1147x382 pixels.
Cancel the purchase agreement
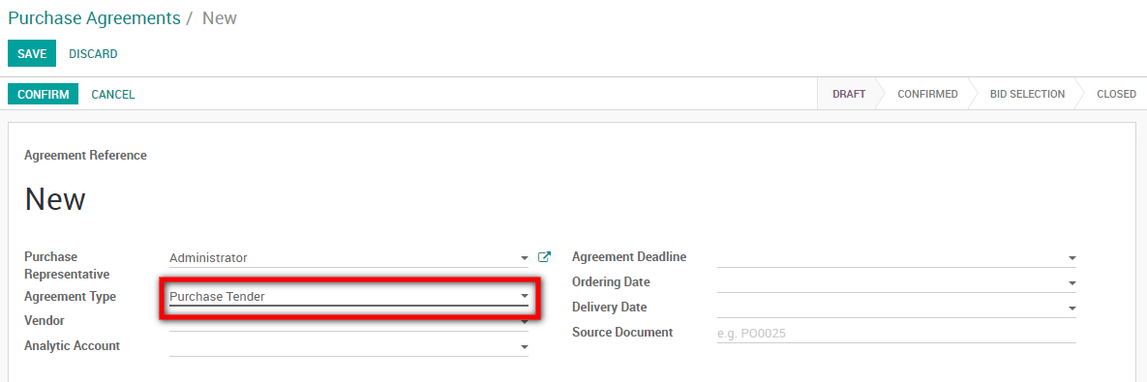tap(112, 94)
